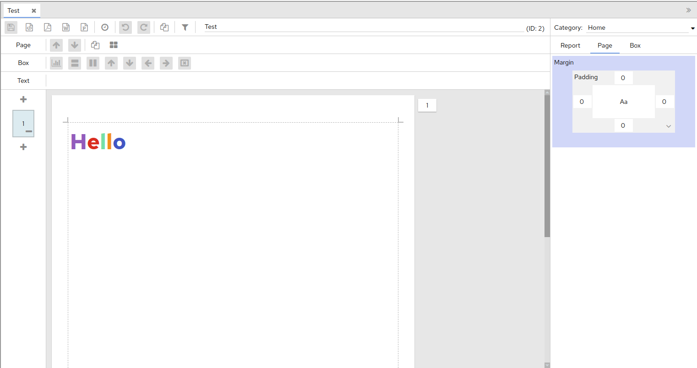Export report as Word document icon

(x=66, y=27)
